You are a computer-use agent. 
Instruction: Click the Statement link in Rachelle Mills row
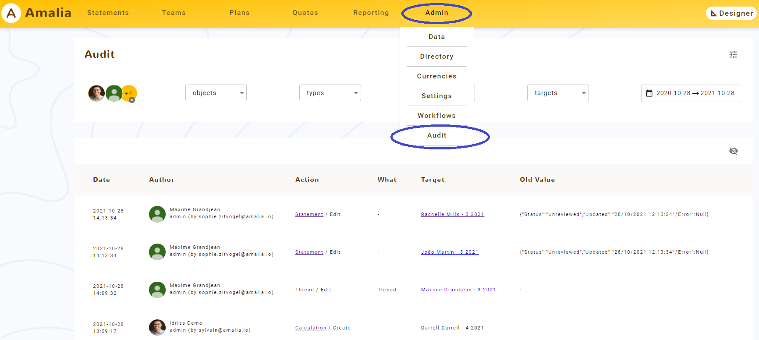pyautogui.click(x=309, y=214)
